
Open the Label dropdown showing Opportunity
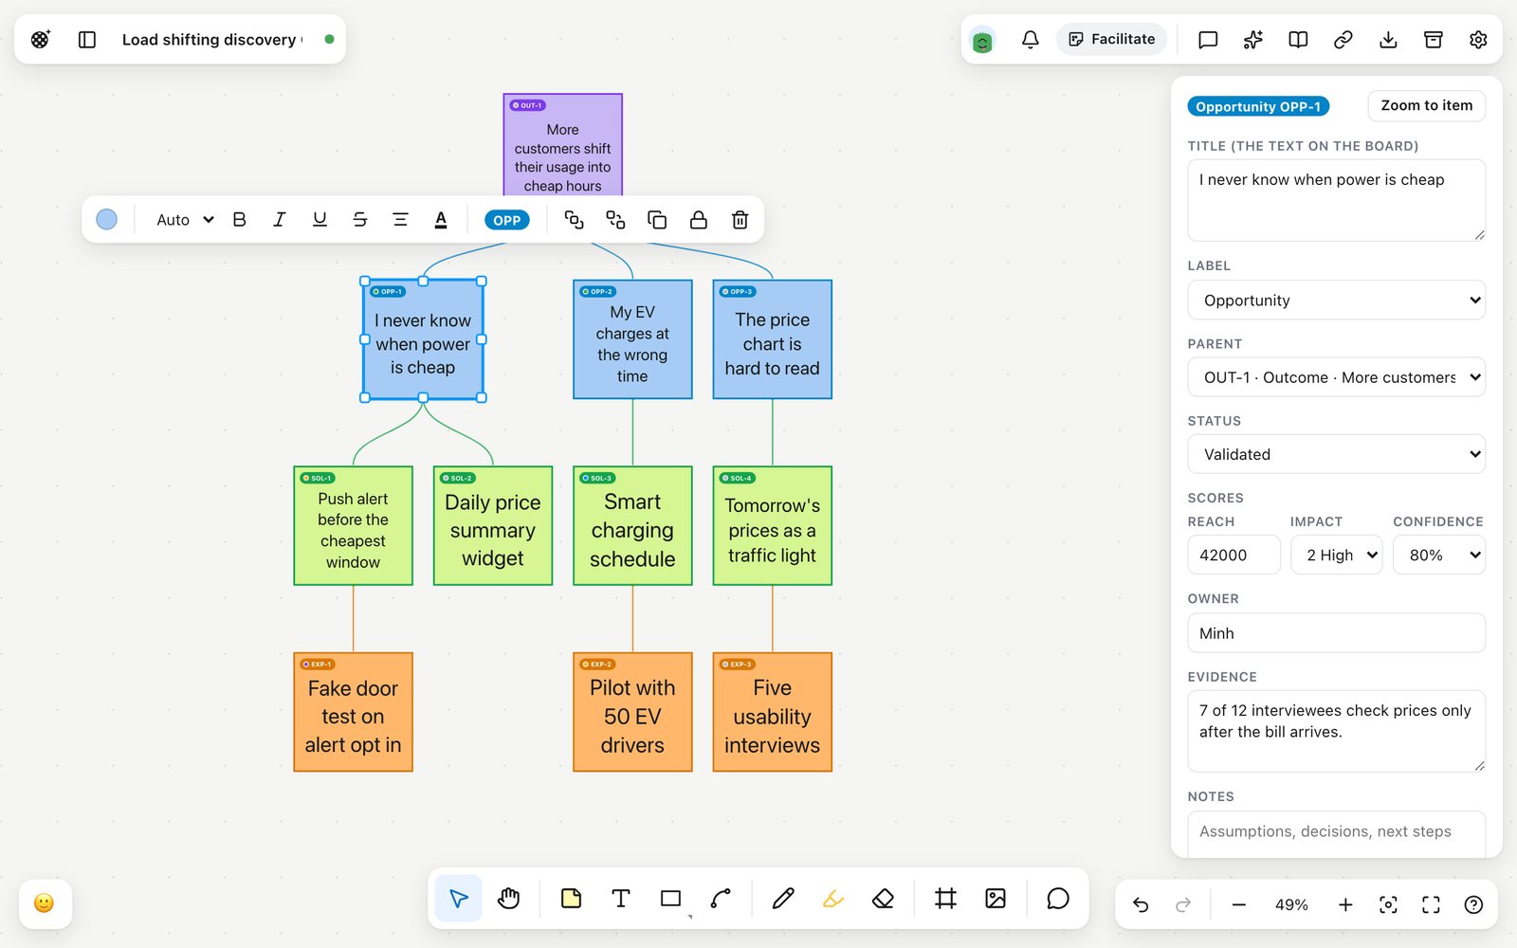click(x=1336, y=301)
